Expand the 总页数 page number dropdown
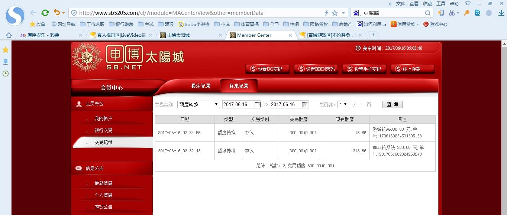507x215 pixels. tap(343, 104)
